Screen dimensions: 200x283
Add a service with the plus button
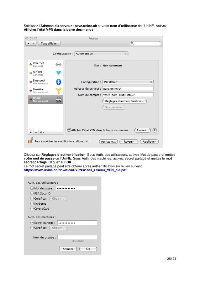pos(31,132)
